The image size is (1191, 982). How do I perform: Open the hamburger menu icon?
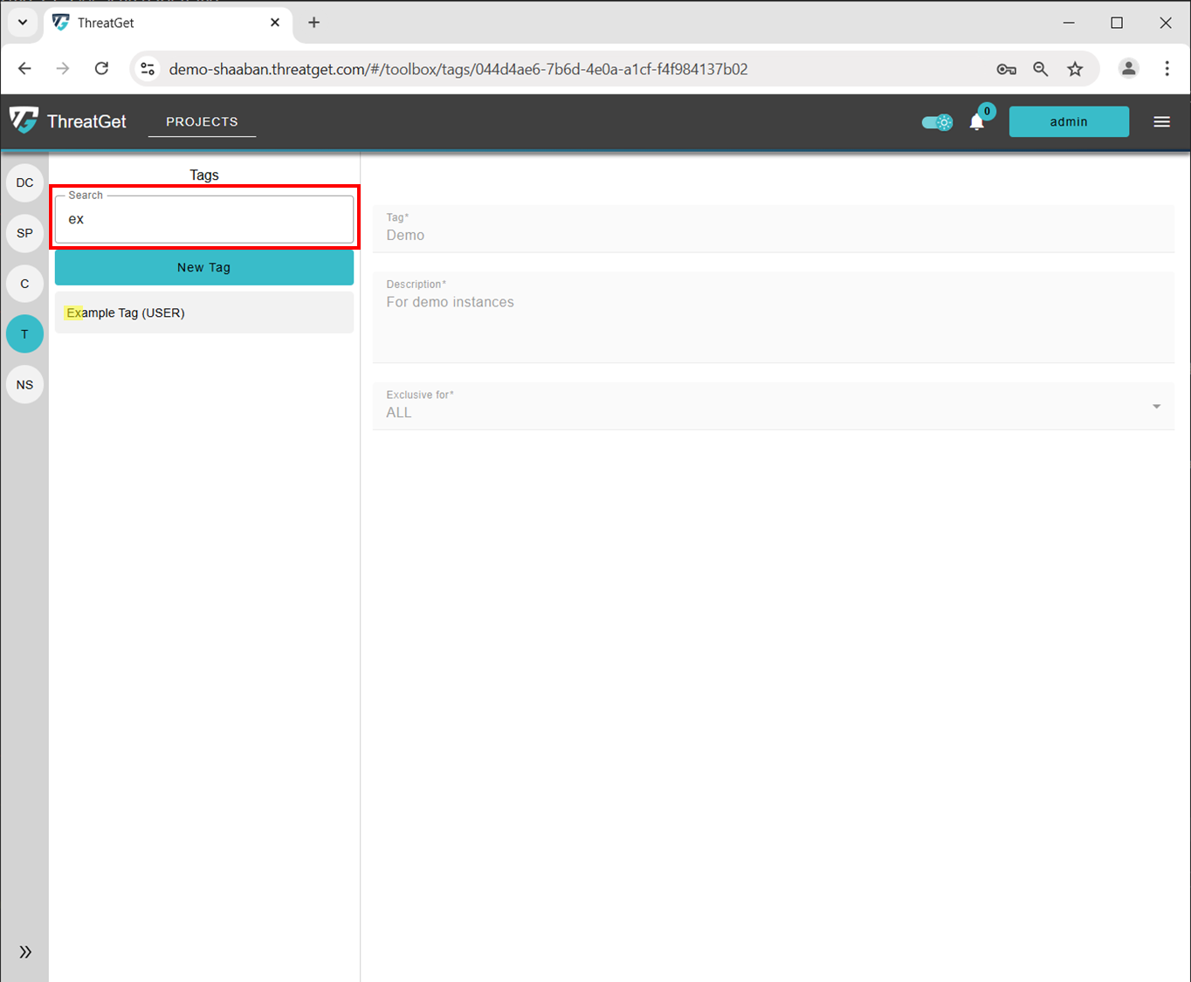(x=1161, y=122)
